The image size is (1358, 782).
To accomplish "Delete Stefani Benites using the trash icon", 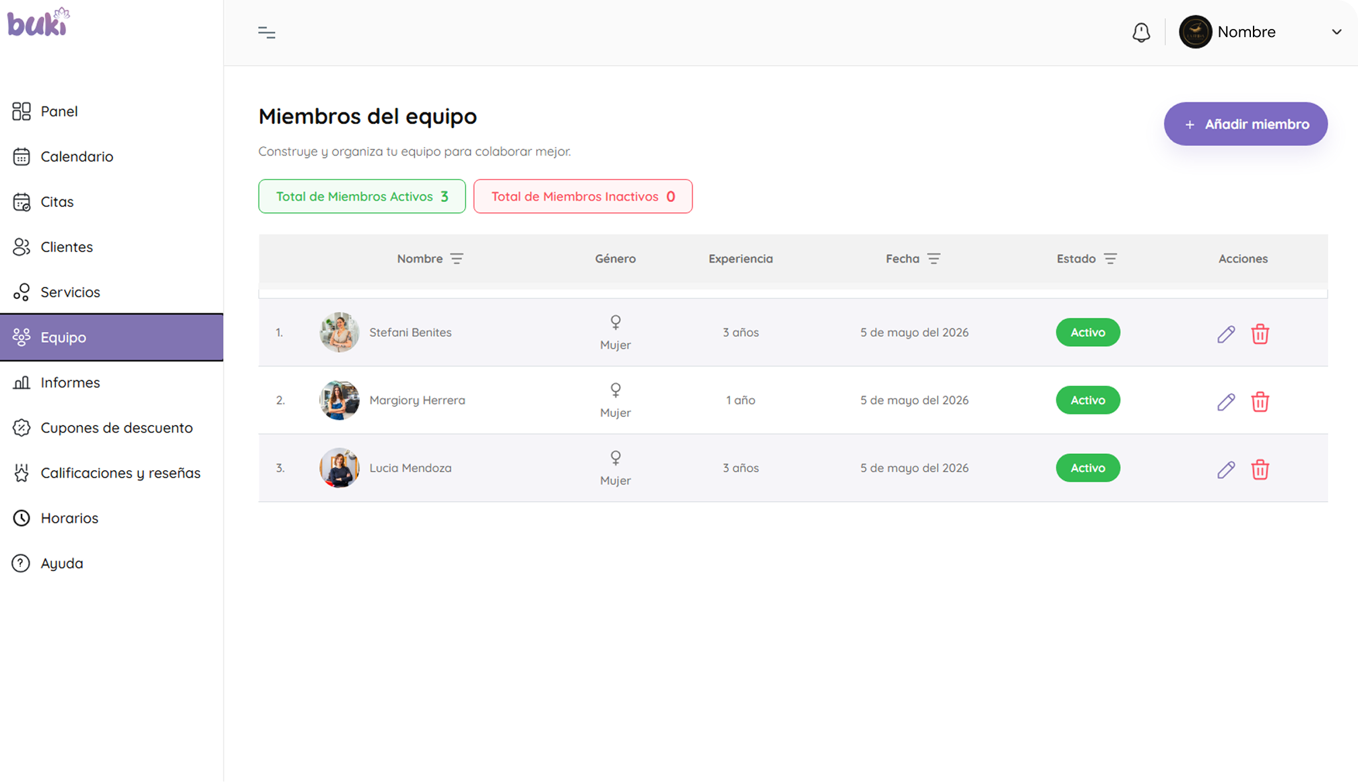I will point(1260,334).
